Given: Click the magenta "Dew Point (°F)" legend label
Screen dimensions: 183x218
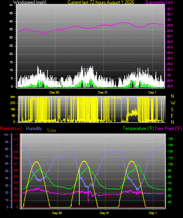Looking at the screenshot, I should pyautogui.click(x=168, y=128).
